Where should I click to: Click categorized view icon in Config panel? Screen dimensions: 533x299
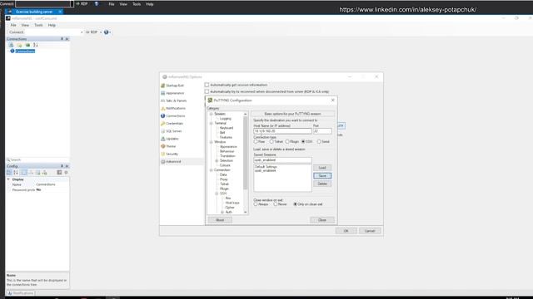9,173
